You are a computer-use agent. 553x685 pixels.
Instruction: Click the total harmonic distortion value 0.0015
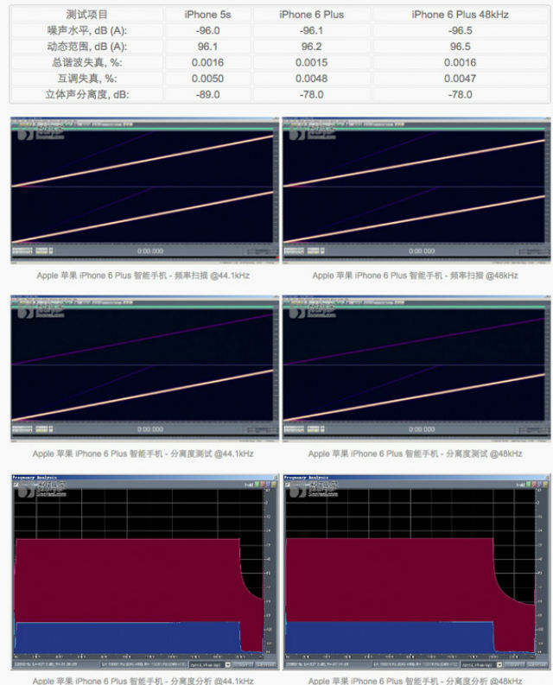[311, 62]
